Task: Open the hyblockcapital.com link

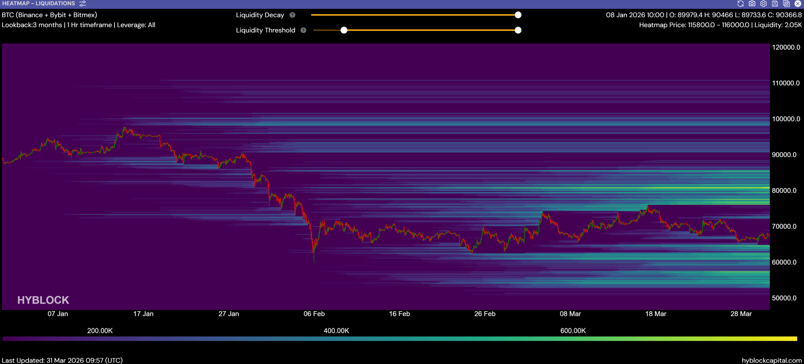Action: tap(772, 360)
